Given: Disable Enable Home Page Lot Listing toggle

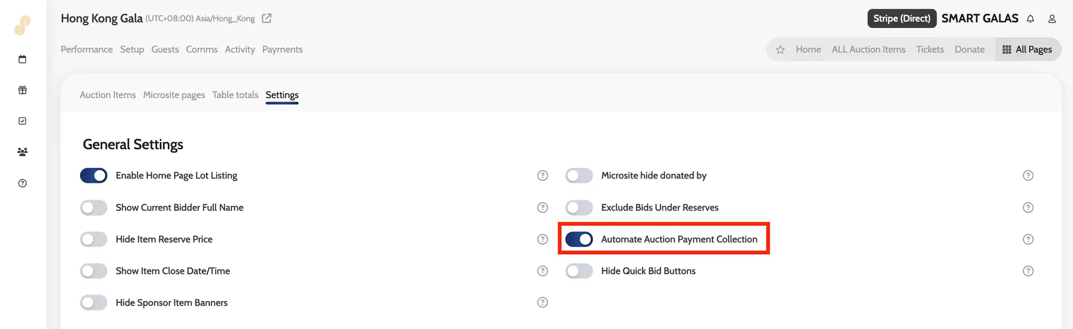Looking at the screenshot, I should click(x=94, y=176).
